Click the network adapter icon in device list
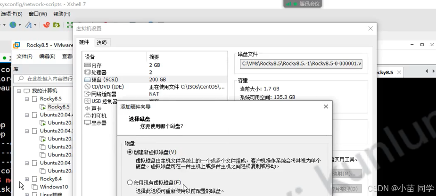436x196 pixels. (87, 94)
